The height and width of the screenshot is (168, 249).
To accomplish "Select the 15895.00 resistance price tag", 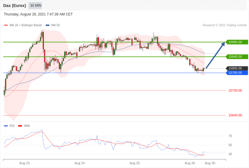I will (237, 42).
